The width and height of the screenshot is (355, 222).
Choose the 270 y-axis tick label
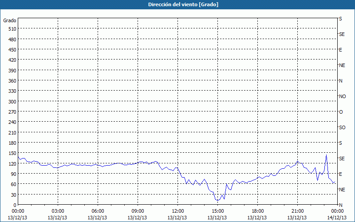click(x=12, y=112)
